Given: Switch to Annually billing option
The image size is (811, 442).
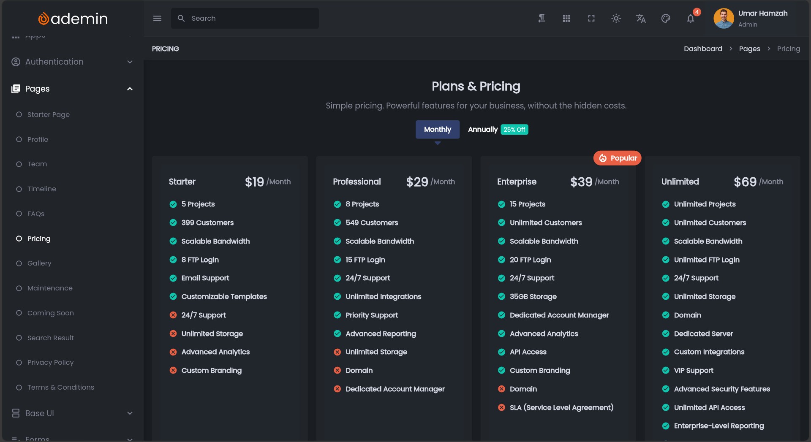Looking at the screenshot, I should (x=483, y=130).
